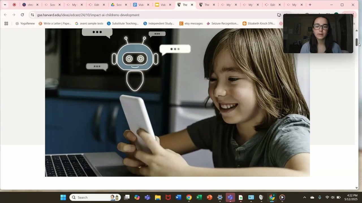Open the media player icon on taskbar
This screenshot has width=362, height=203.
click(282, 197)
